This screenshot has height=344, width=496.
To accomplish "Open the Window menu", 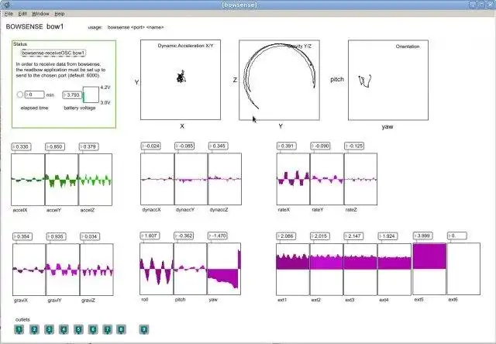I will tap(40, 14).
